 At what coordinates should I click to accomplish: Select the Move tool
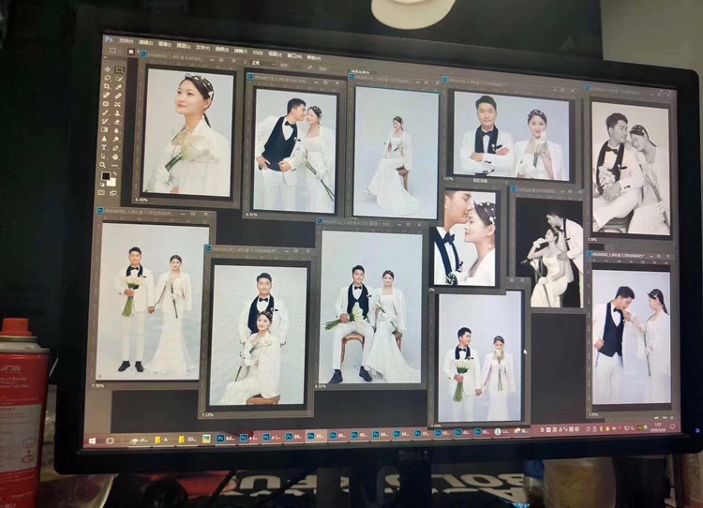(x=108, y=69)
